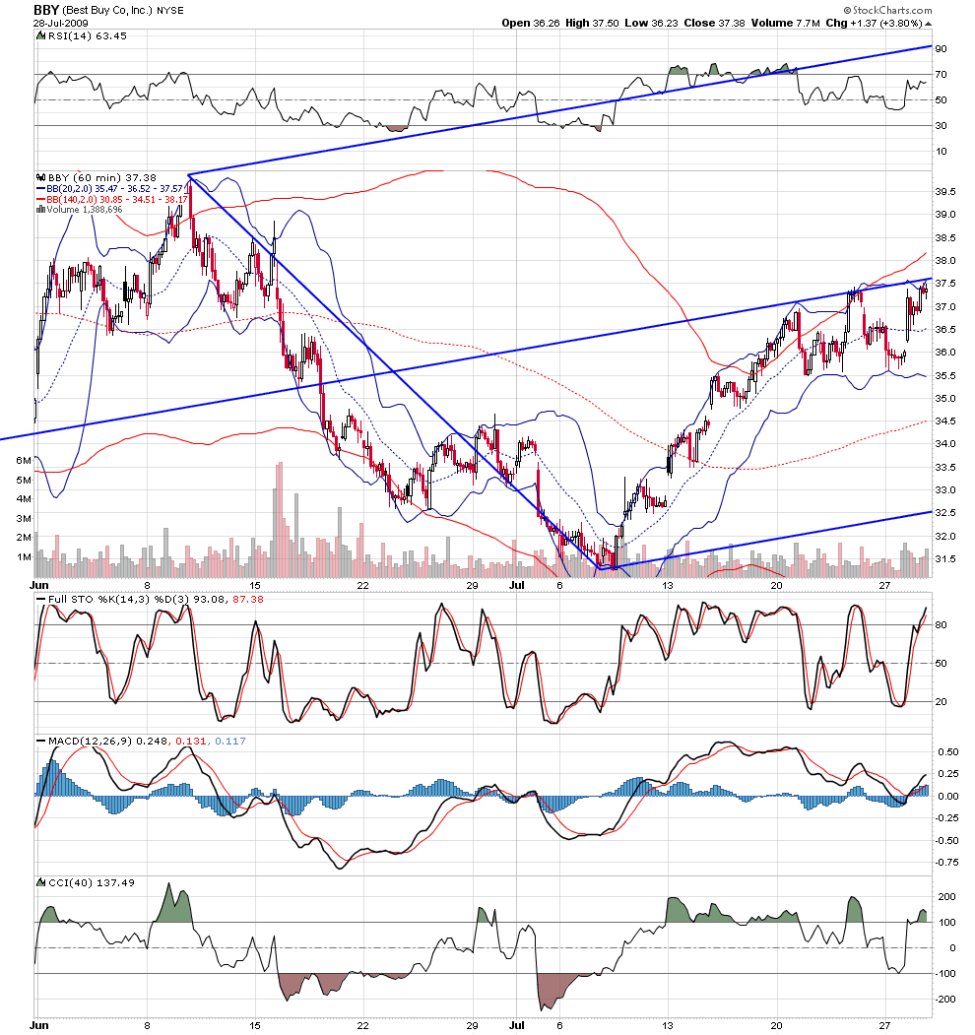Viewport: 975px width, 1035px height.
Task: Click the up triangle after Chg value
Action: point(929,24)
